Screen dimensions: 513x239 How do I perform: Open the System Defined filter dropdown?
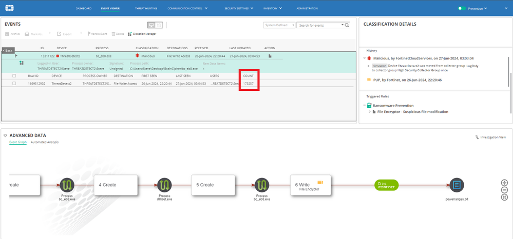[279, 25]
